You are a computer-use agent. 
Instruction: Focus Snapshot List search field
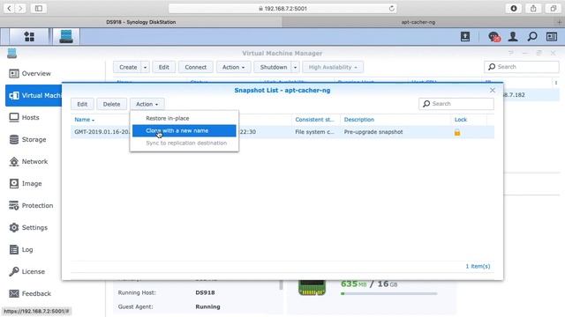click(456, 104)
